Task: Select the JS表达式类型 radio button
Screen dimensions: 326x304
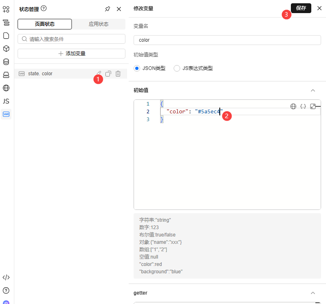Action: [177, 68]
